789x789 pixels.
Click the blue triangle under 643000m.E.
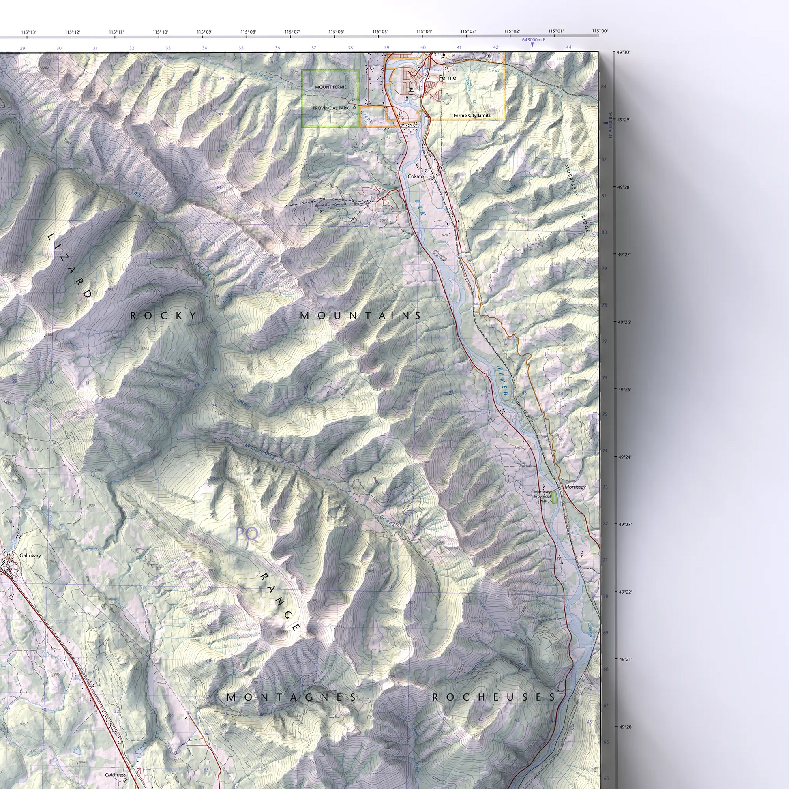click(x=532, y=45)
